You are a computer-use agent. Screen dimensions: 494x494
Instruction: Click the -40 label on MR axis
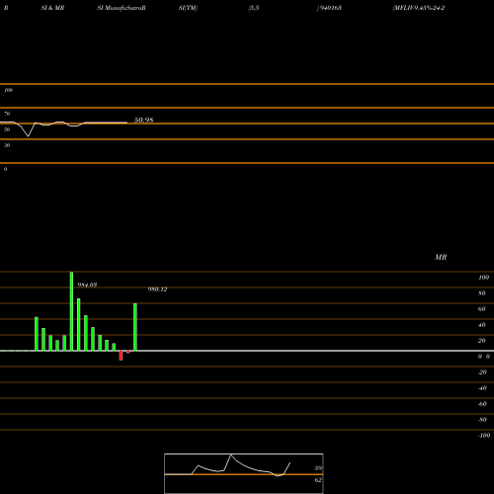coord(482,388)
